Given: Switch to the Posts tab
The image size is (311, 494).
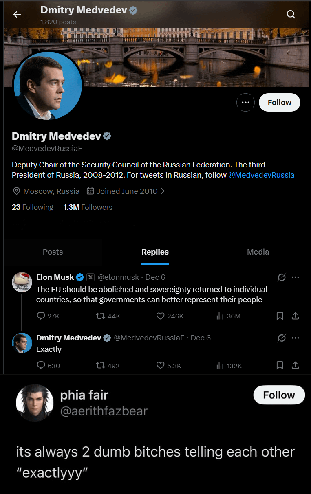Looking at the screenshot, I should [x=53, y=252].
